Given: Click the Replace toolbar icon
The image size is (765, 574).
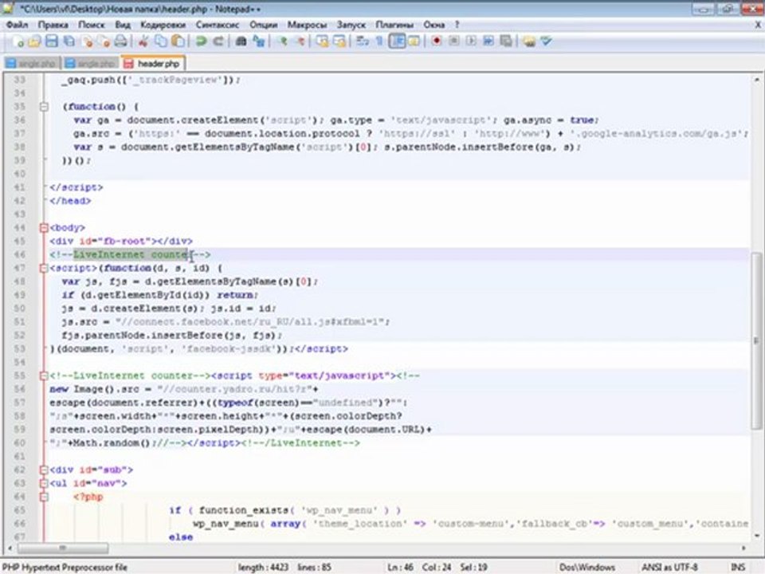Looking at the screenshot, I should 258,41.
